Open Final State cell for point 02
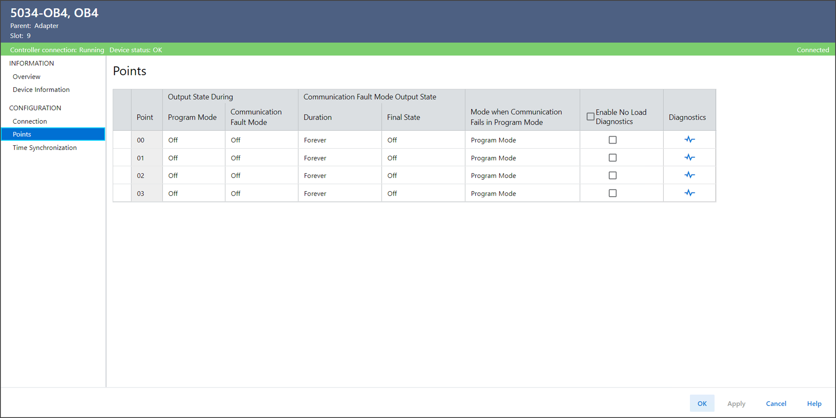 coord(423,176)
